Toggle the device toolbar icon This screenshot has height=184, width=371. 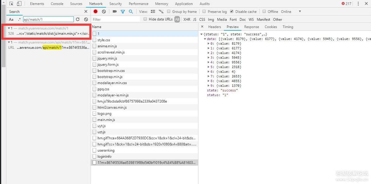pos(19,3)
